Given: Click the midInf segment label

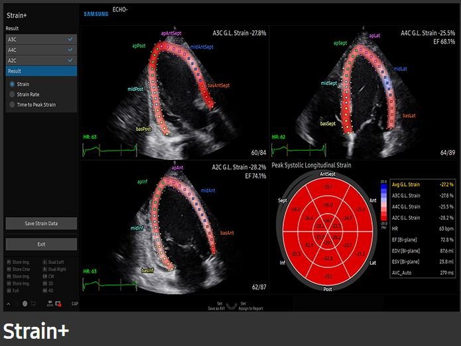Looking at the screenshot, I should 137,228.
